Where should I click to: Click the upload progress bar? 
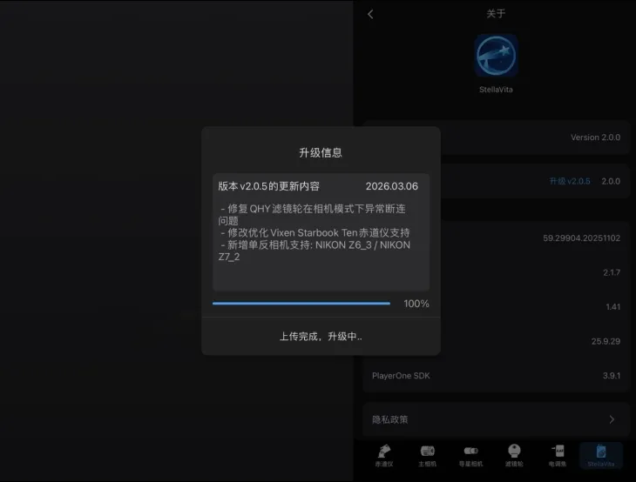click(301, 304)
